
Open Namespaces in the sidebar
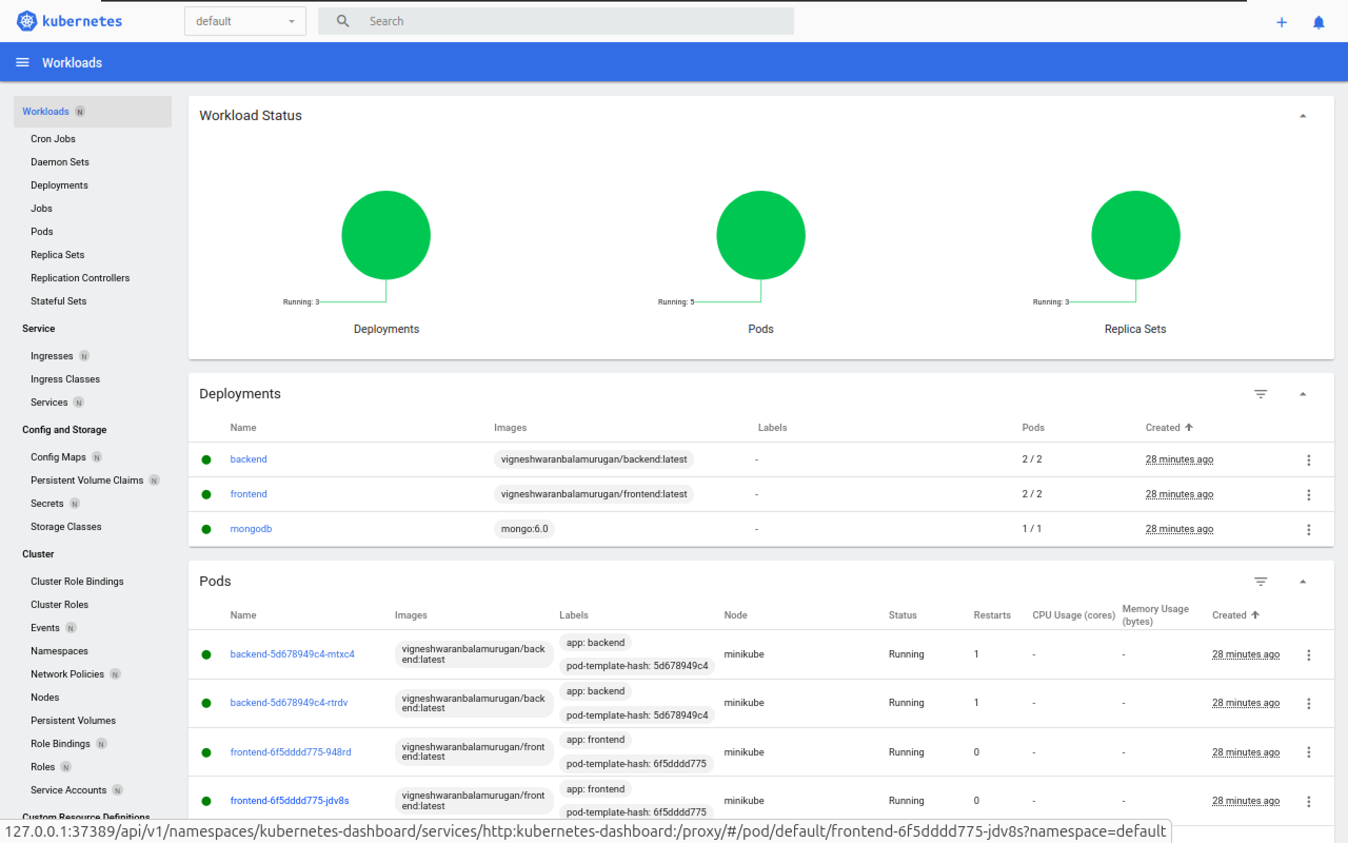tap(59, 651)
